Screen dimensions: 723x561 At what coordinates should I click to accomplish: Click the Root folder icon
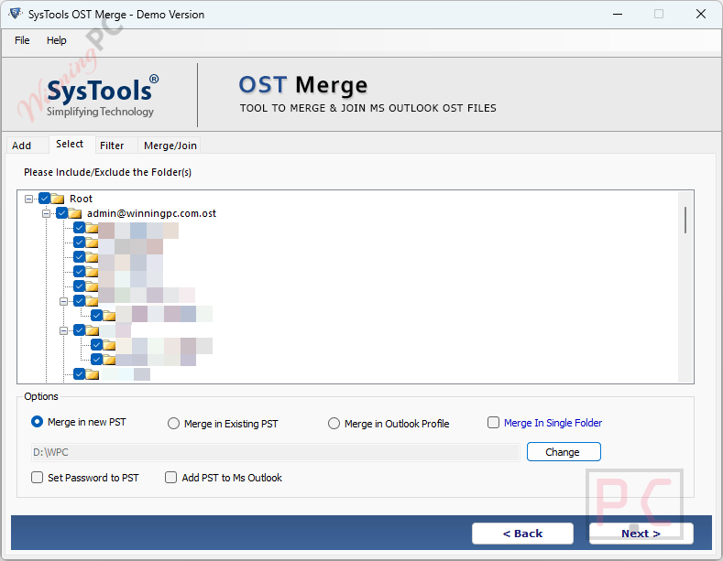pyautogui.click(x=58, y=199)
